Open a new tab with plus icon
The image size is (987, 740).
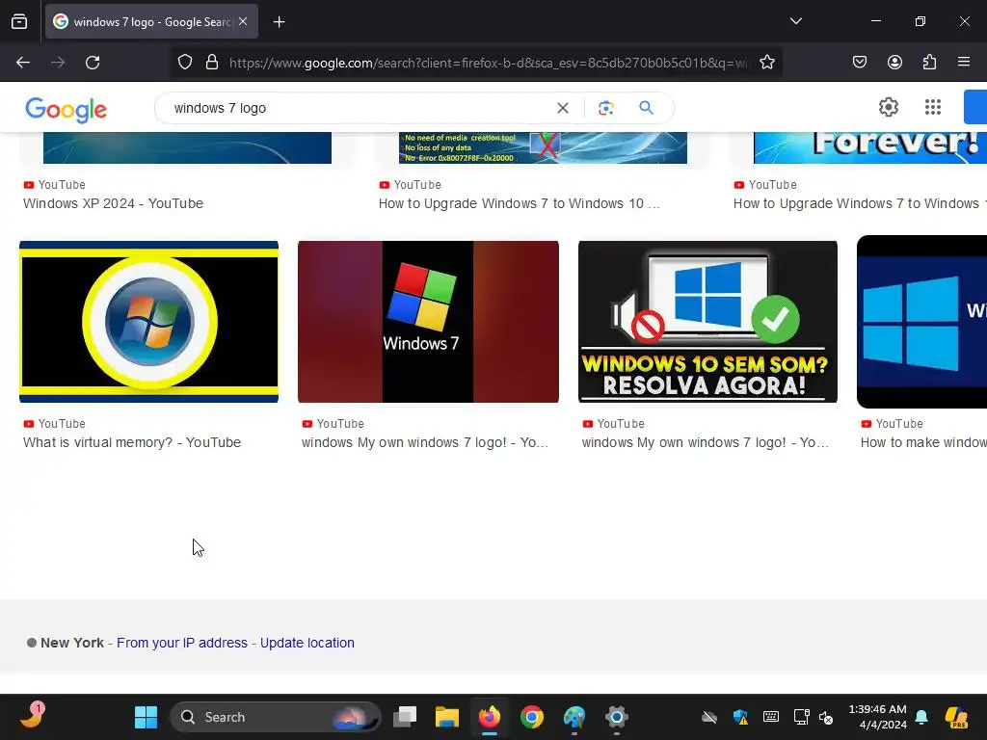pyautogui.click(x=280, y=22)
